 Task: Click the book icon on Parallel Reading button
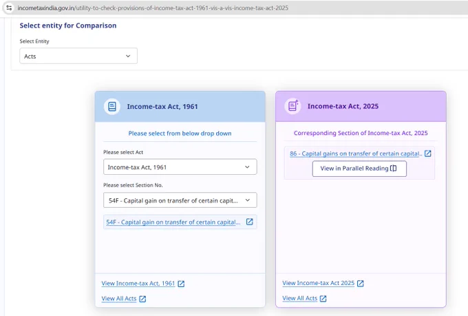pyautogui.click(x=394, y=169)
